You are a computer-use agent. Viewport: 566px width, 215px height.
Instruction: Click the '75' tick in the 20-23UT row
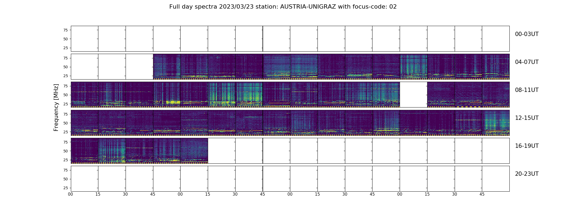tap(65, 170)
